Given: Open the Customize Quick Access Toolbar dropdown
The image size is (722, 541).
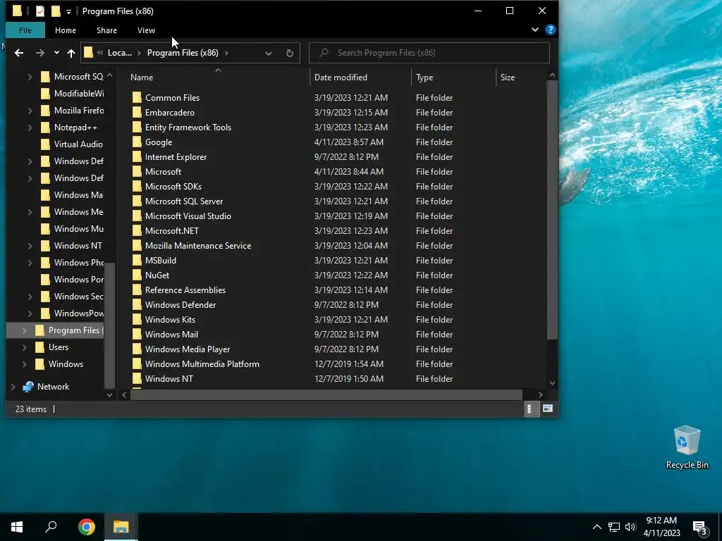Looking at the screenshot, I should 68,11.
